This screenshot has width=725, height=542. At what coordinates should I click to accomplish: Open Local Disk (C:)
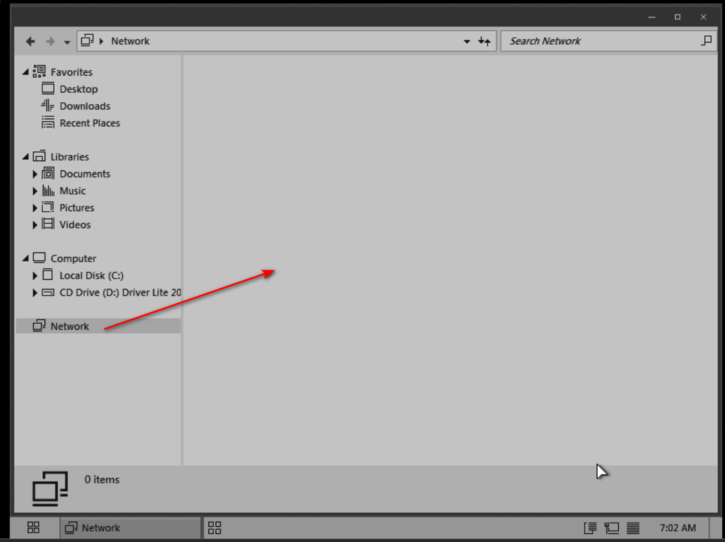pyautogui.click(x=91, y=275)
